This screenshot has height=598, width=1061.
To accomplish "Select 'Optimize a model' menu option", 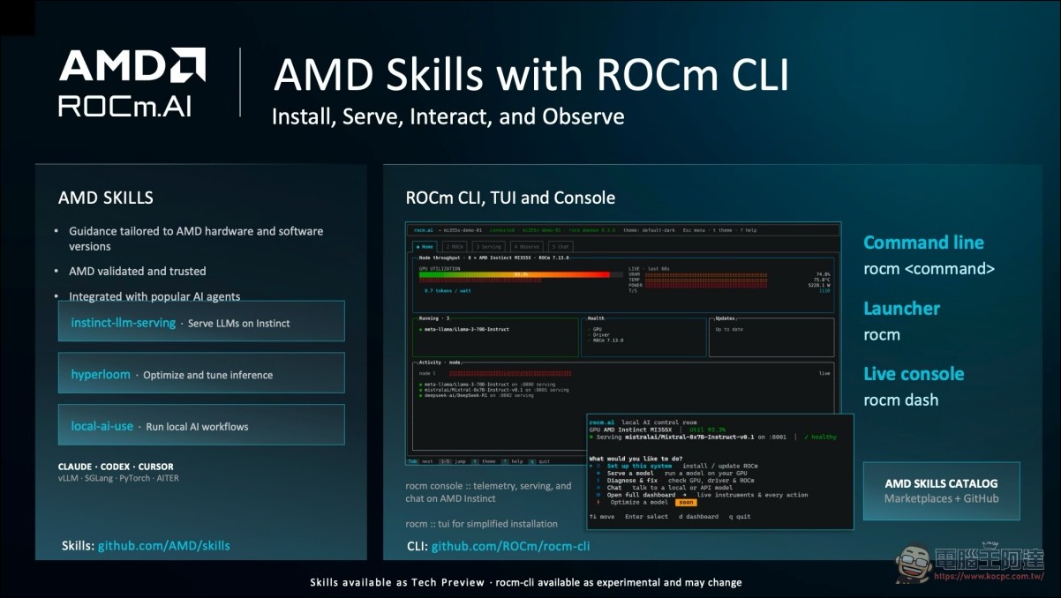I will 639,502.
